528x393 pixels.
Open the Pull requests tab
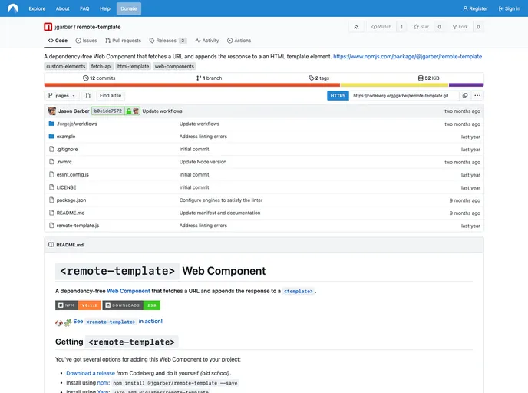(x=123, y=41)
